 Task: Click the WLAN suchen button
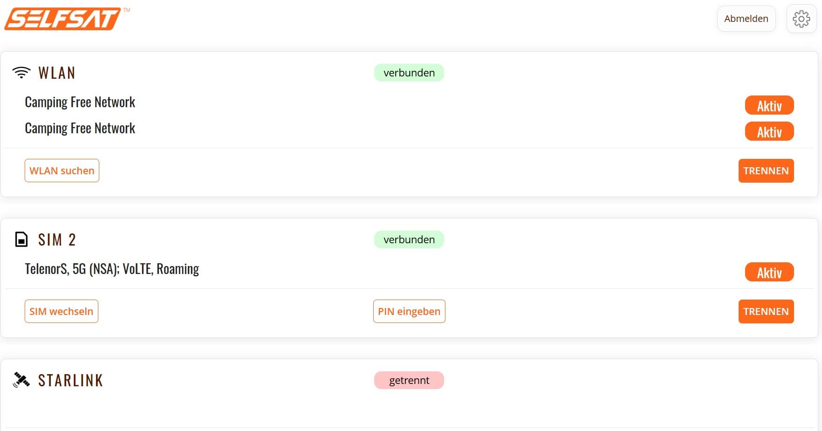tap(62, 171)
